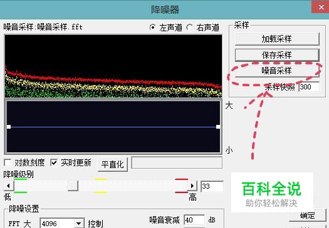The height and width of the screenshot is (228, 329).
Task: Click the left control point on the curve
Action: point(9,127)
